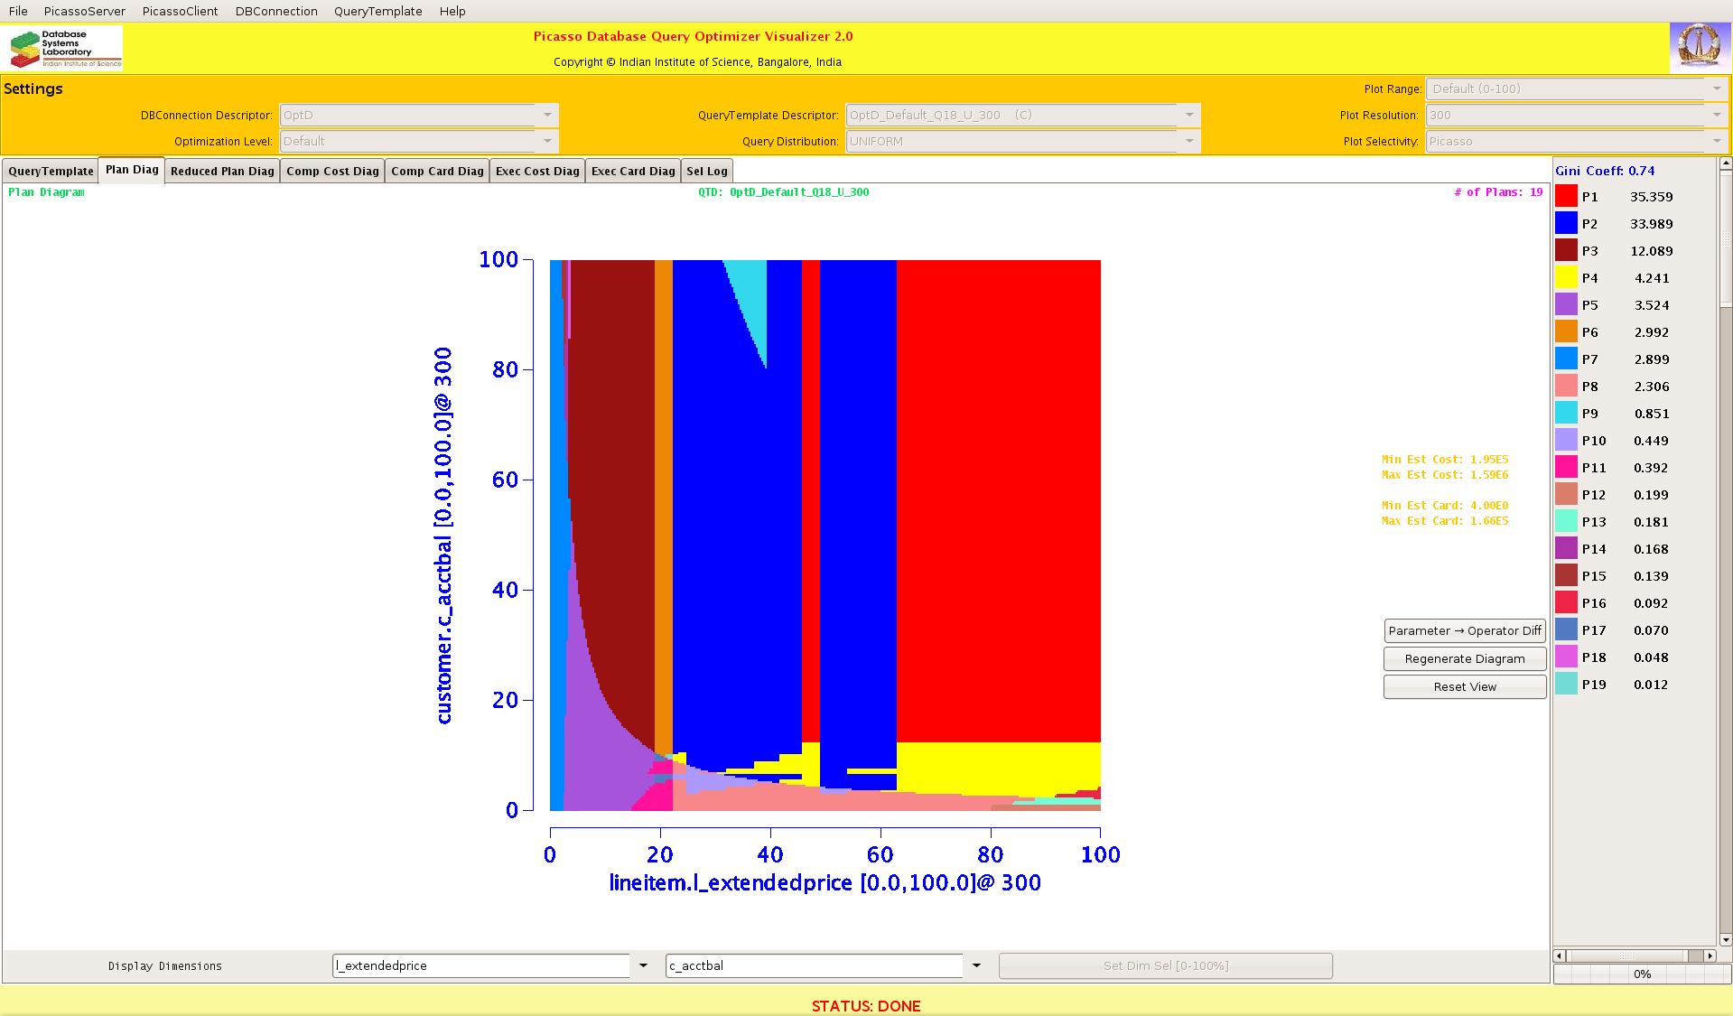
Task: Open the c_acctbal dimension dropdown
Action: 976,965
